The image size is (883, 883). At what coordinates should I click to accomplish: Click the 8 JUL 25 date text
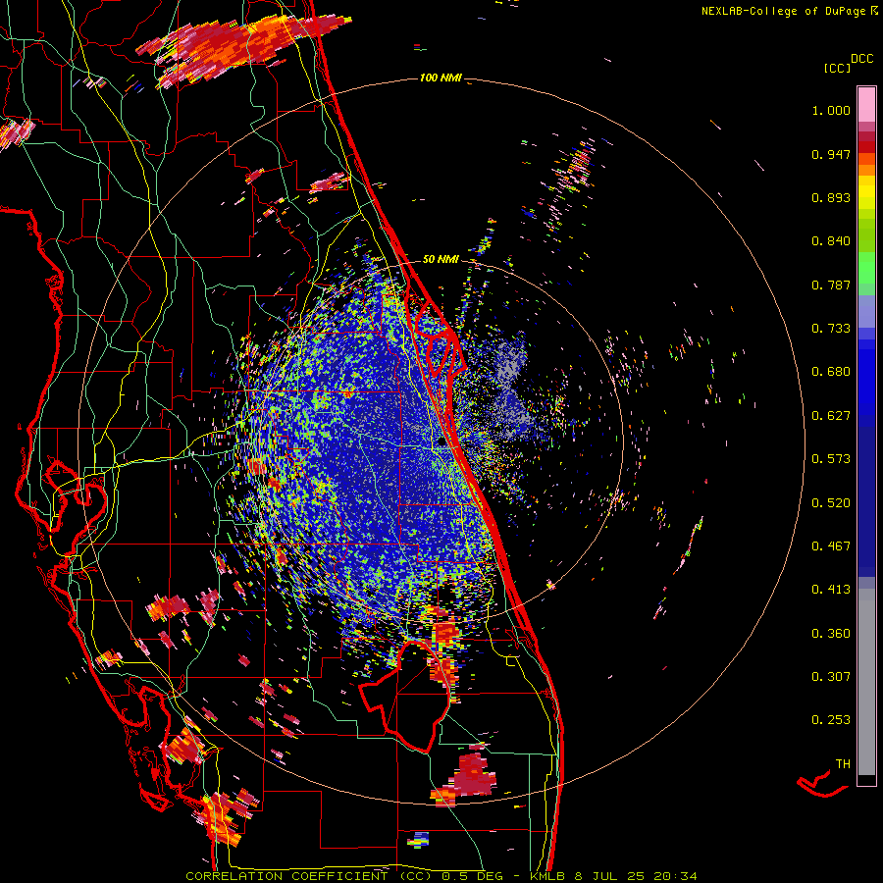[611, 876]
